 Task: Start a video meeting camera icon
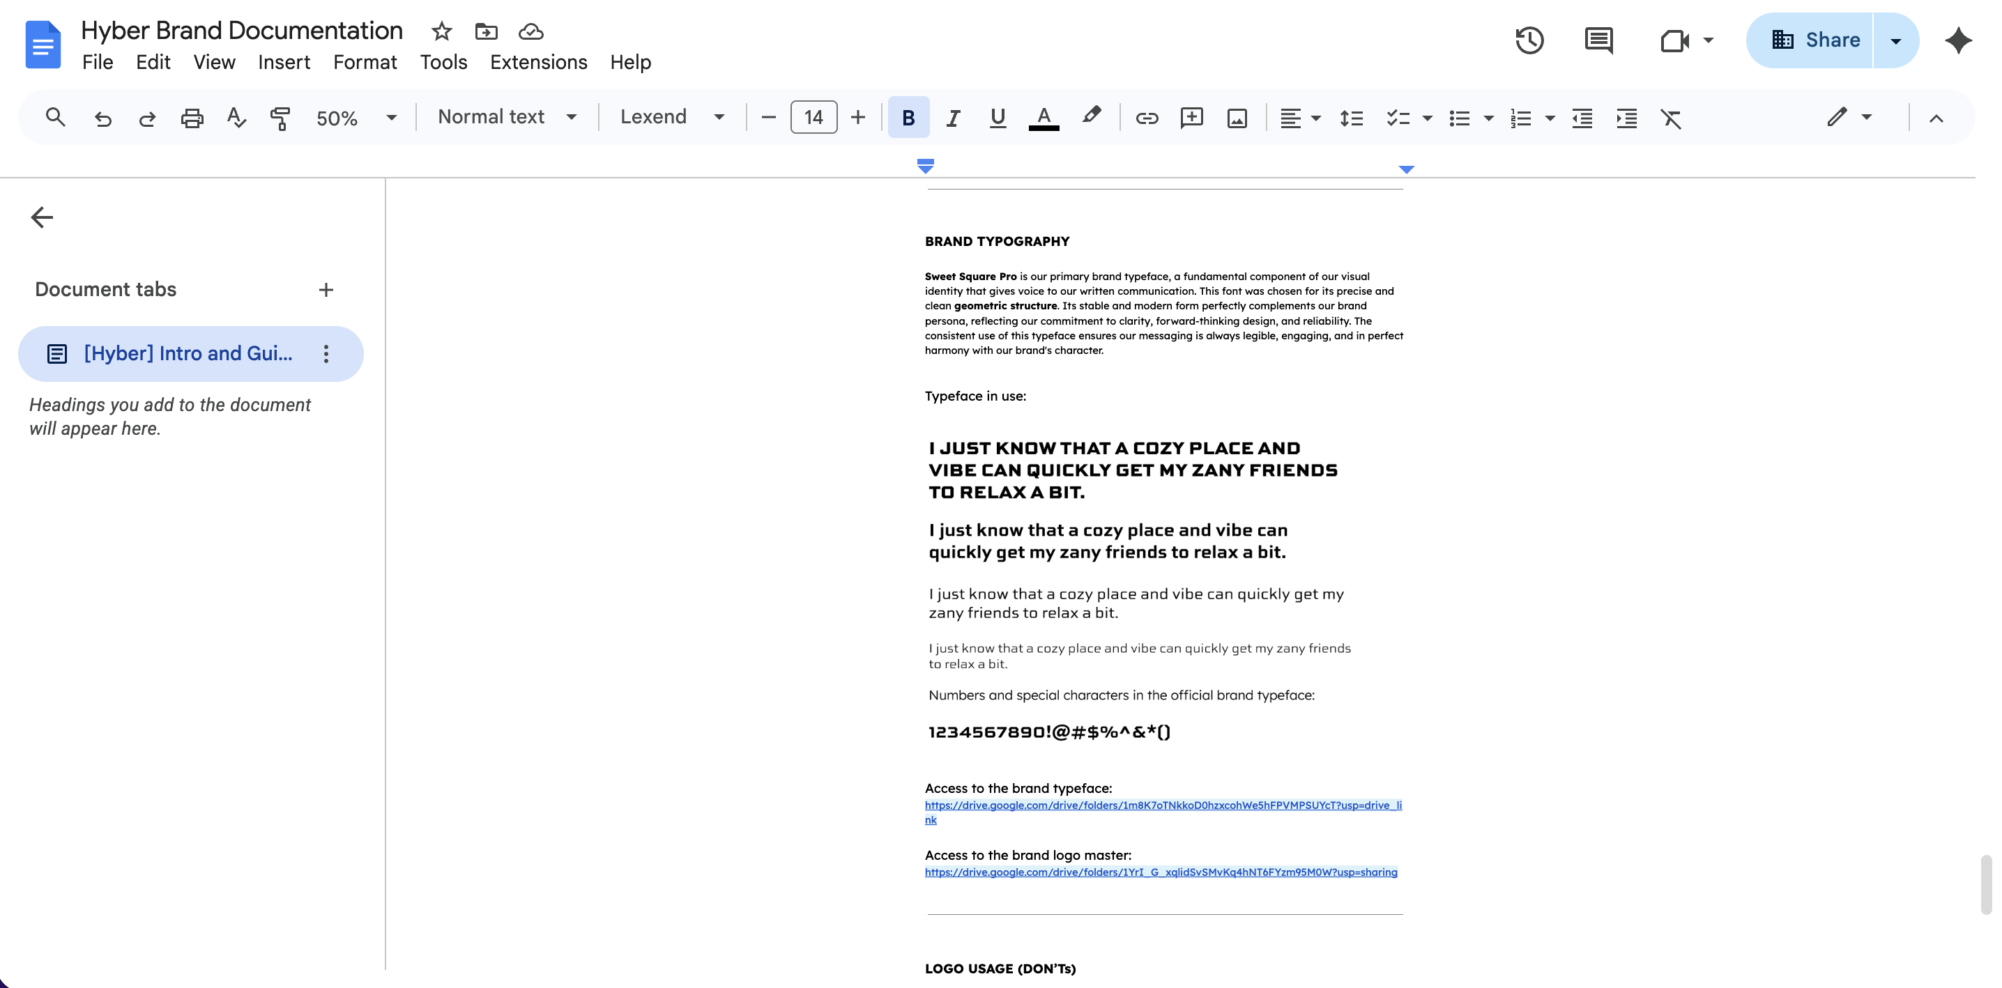click(x=1674, y=40)
